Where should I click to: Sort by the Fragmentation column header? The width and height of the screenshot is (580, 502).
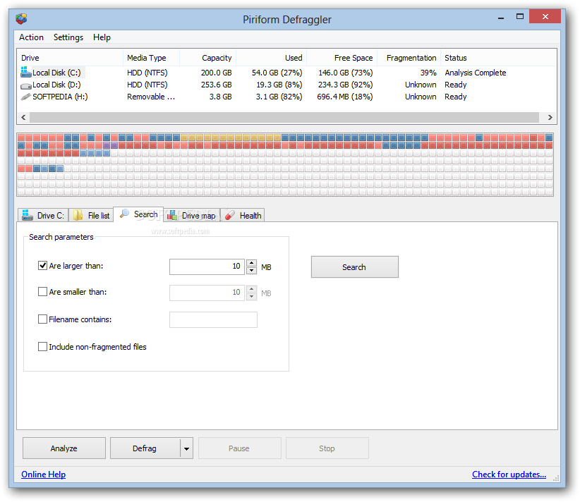[409, 58]
